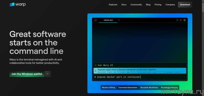204x96 pixels.
Task: Expand the dropdown arrow beside waitlist button
Action: point(48,74)
